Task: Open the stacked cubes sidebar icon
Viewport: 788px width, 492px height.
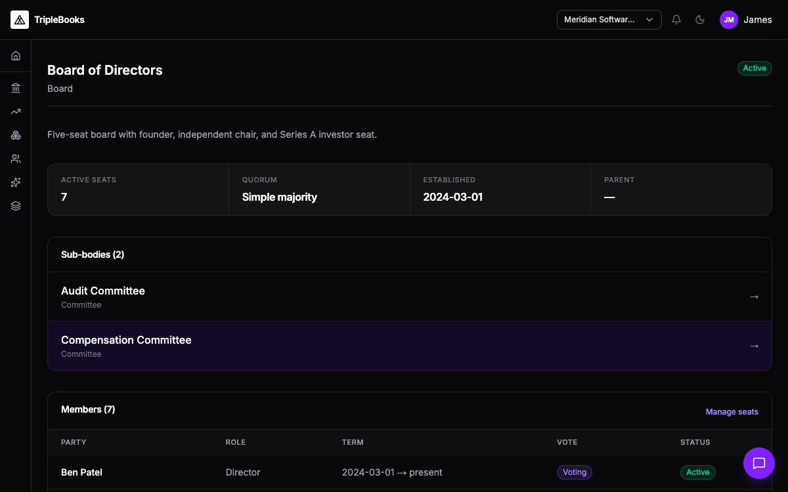Action: pos(16,135)
